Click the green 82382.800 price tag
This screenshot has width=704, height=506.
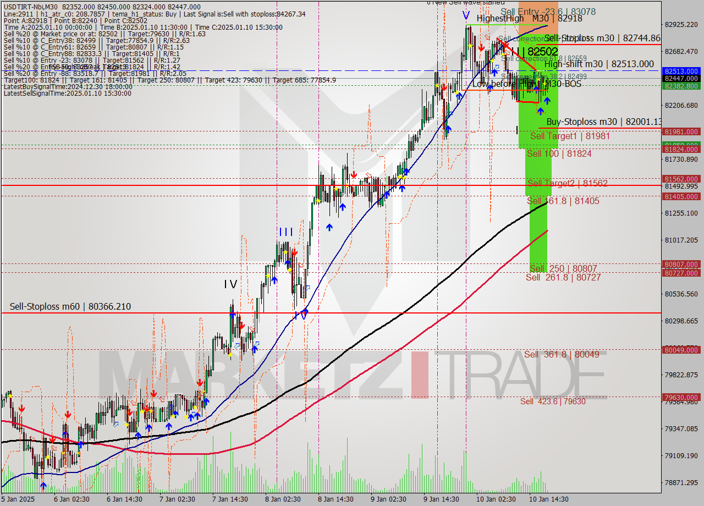[681, 86]
